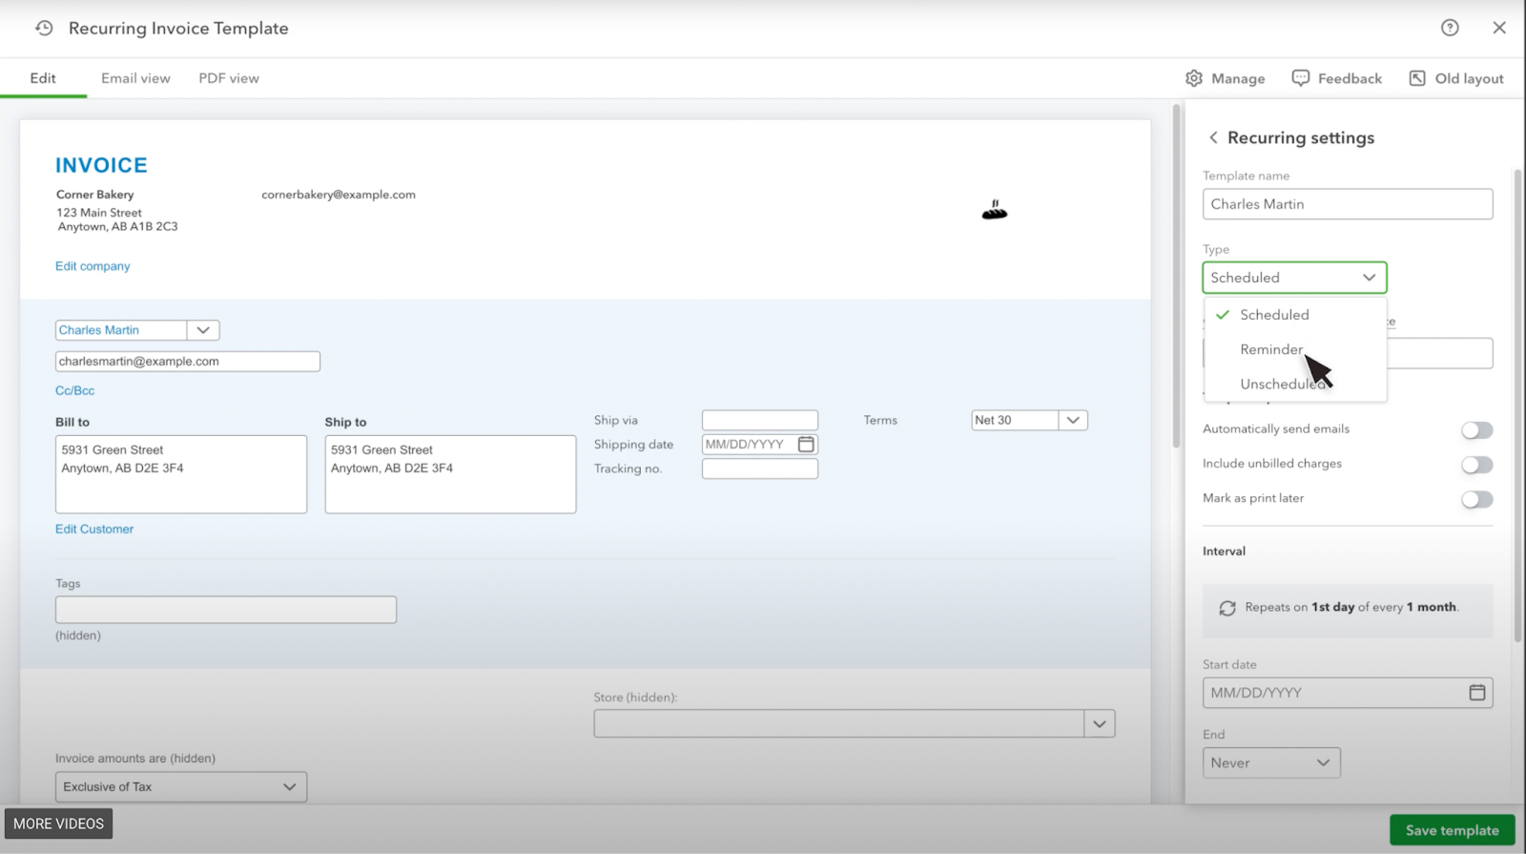Close the Recurring Invoice Template window
The height and width of the screenshot is (854, 1526).
[x=1499, y=28]
